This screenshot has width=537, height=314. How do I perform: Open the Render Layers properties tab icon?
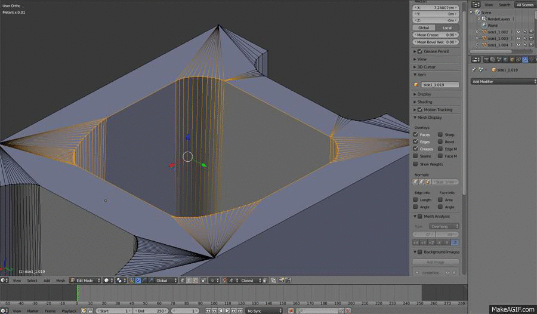(x=492, y=60)
